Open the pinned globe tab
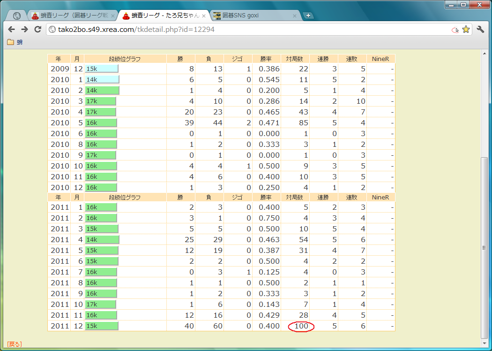 17,15
